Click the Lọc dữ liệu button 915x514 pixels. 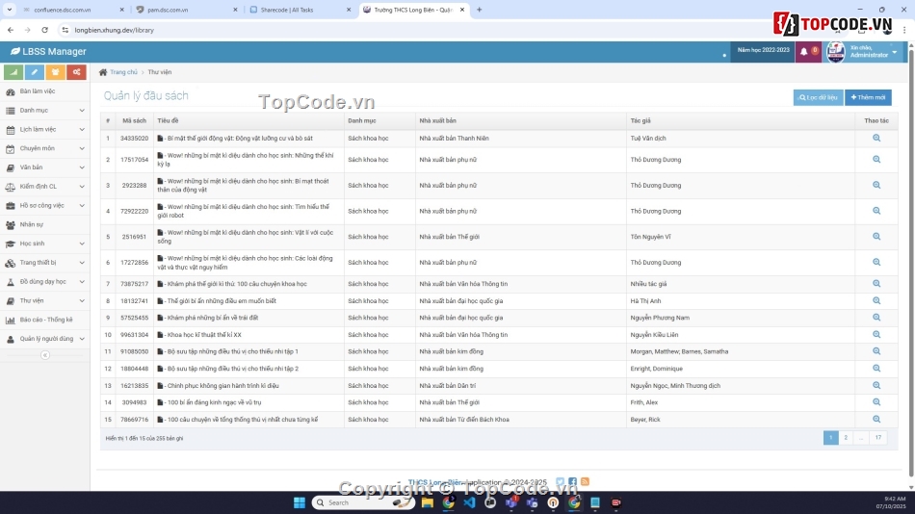pos(818,97)
